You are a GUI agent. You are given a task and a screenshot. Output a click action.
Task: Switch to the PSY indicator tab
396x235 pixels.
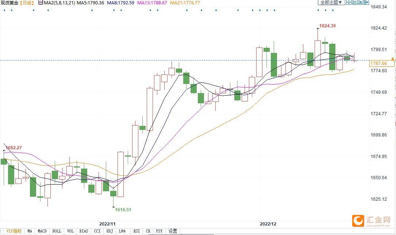tap(159, 231)
